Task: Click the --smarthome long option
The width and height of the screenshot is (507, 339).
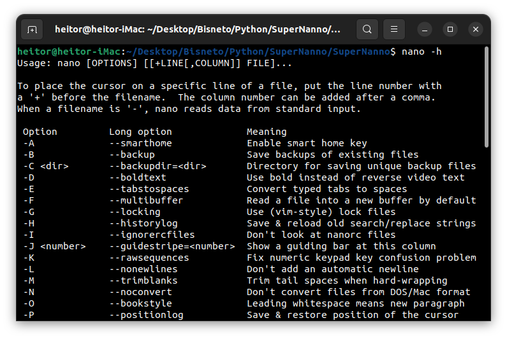Action: tap(140, 143)
